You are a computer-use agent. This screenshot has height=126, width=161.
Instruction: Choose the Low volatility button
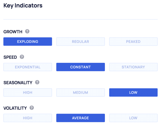(x=133, y=118)
